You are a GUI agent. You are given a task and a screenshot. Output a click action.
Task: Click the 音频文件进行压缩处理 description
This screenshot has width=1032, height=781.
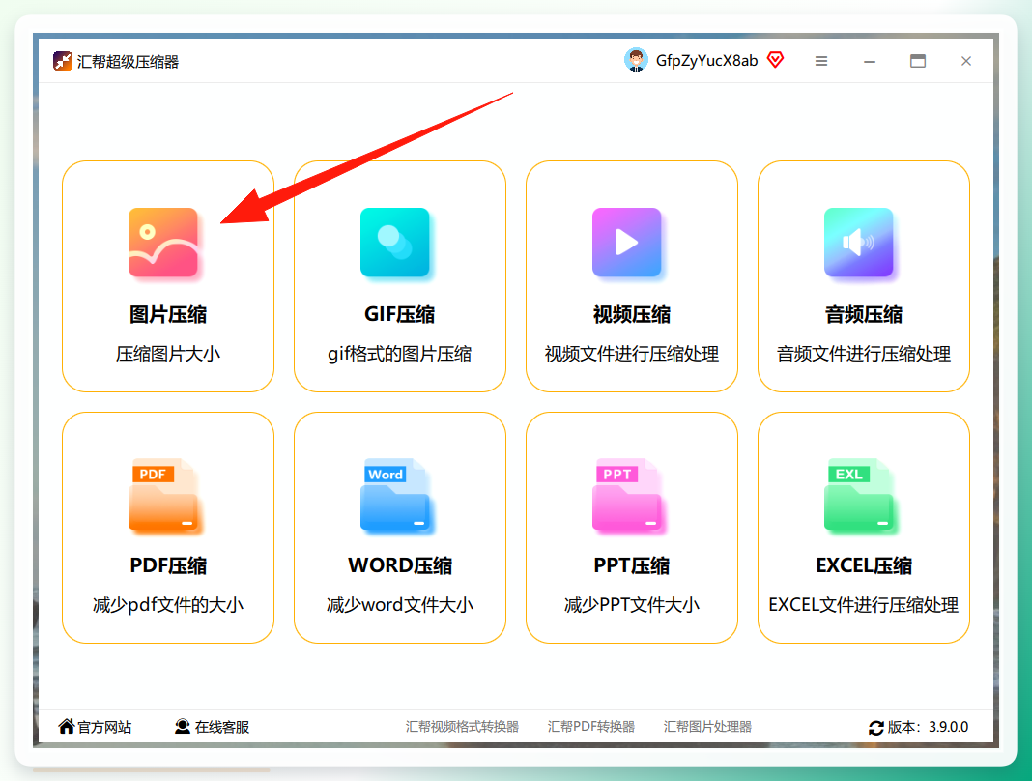coord(864,355)
